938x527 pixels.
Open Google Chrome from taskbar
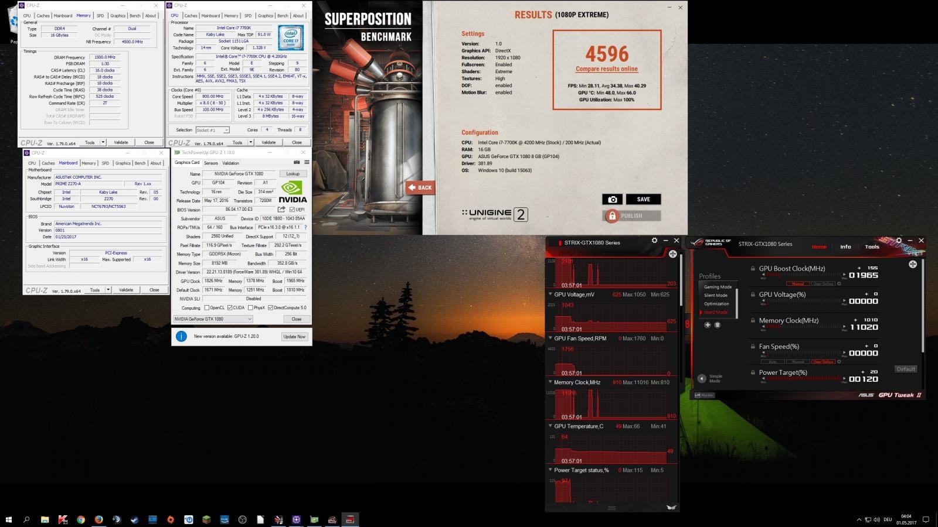click(x=80, y=519)
